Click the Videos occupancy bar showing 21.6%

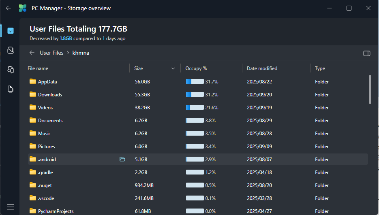[195, 108]
